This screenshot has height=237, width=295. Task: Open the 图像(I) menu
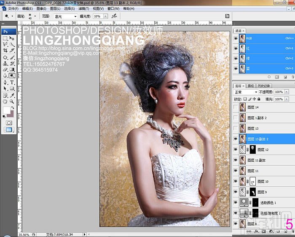click(41, 9)
